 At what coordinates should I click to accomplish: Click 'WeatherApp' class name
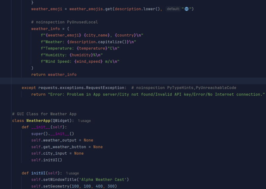(38, 121)
